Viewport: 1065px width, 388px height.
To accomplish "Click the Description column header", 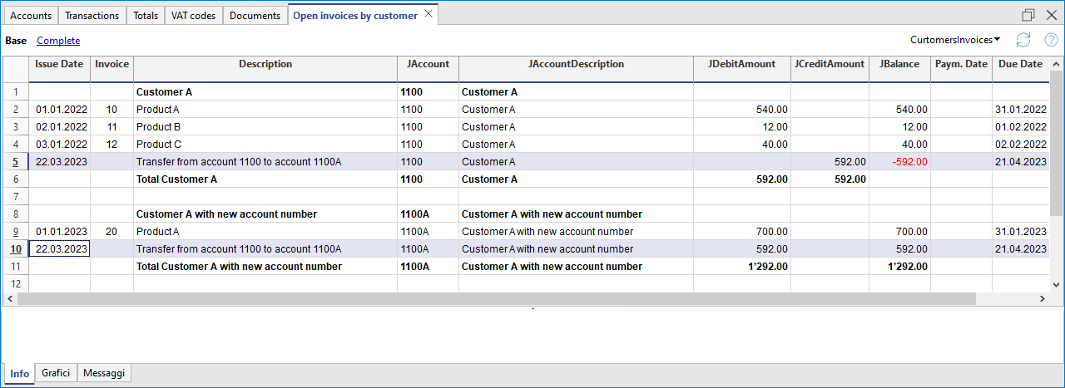I will 265,64.
